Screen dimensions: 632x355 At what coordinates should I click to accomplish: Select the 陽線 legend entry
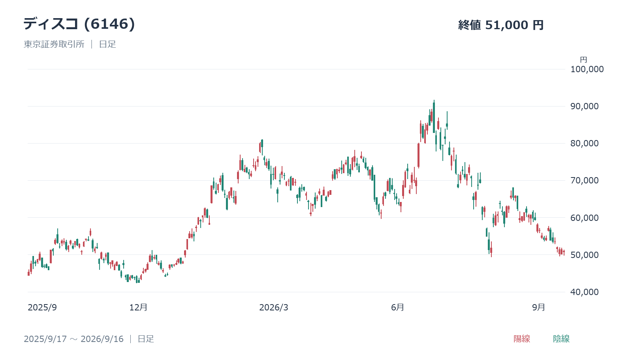pos(522,339)
